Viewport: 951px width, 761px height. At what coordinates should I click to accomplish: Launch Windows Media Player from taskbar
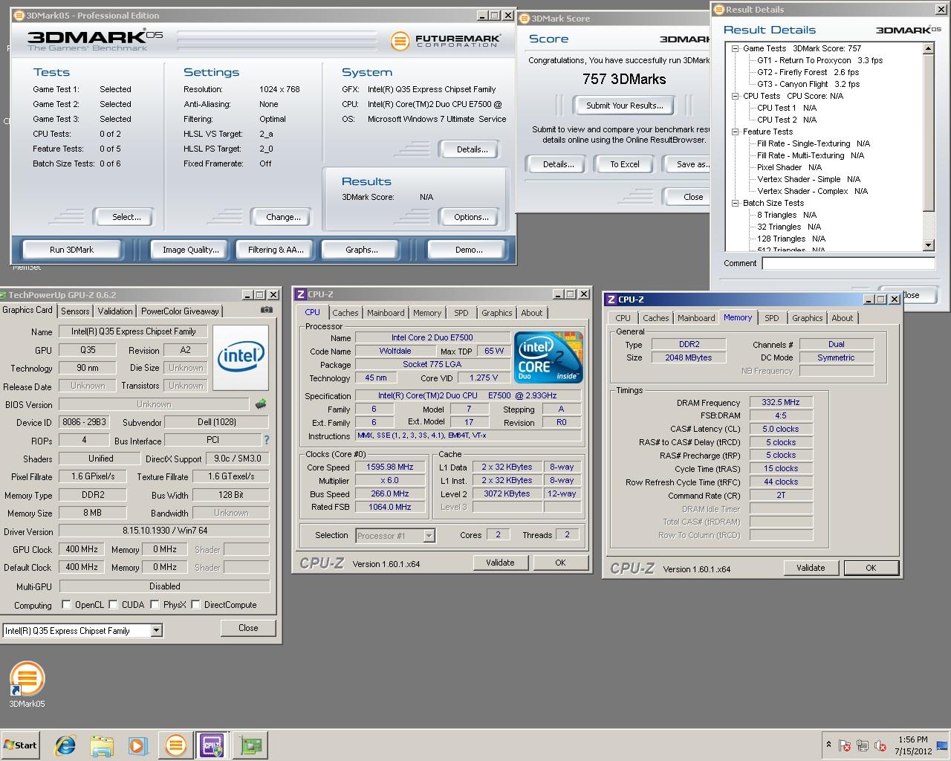(x=138, y=745)
